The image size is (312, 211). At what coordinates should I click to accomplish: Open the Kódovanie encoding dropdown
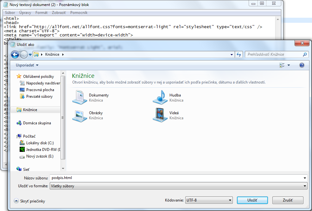[x=209, y=200]
